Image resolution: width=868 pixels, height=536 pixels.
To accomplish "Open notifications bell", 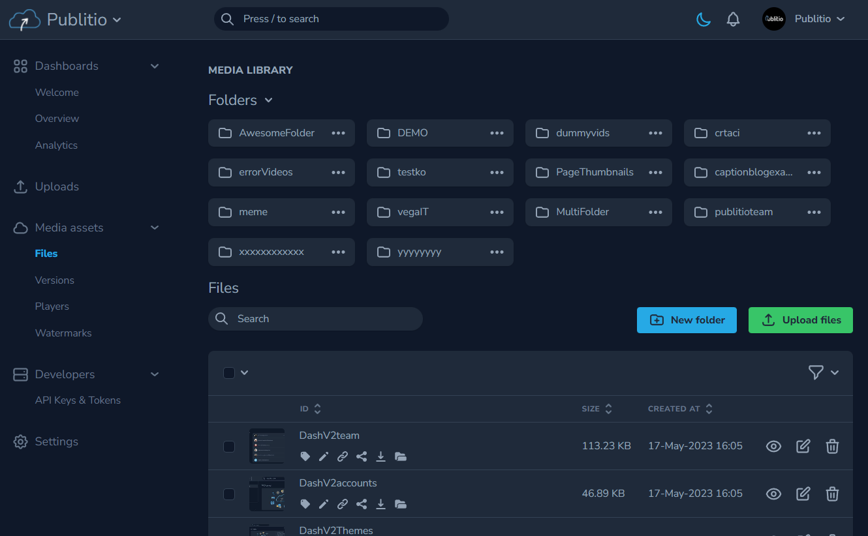I will [733, 20].
